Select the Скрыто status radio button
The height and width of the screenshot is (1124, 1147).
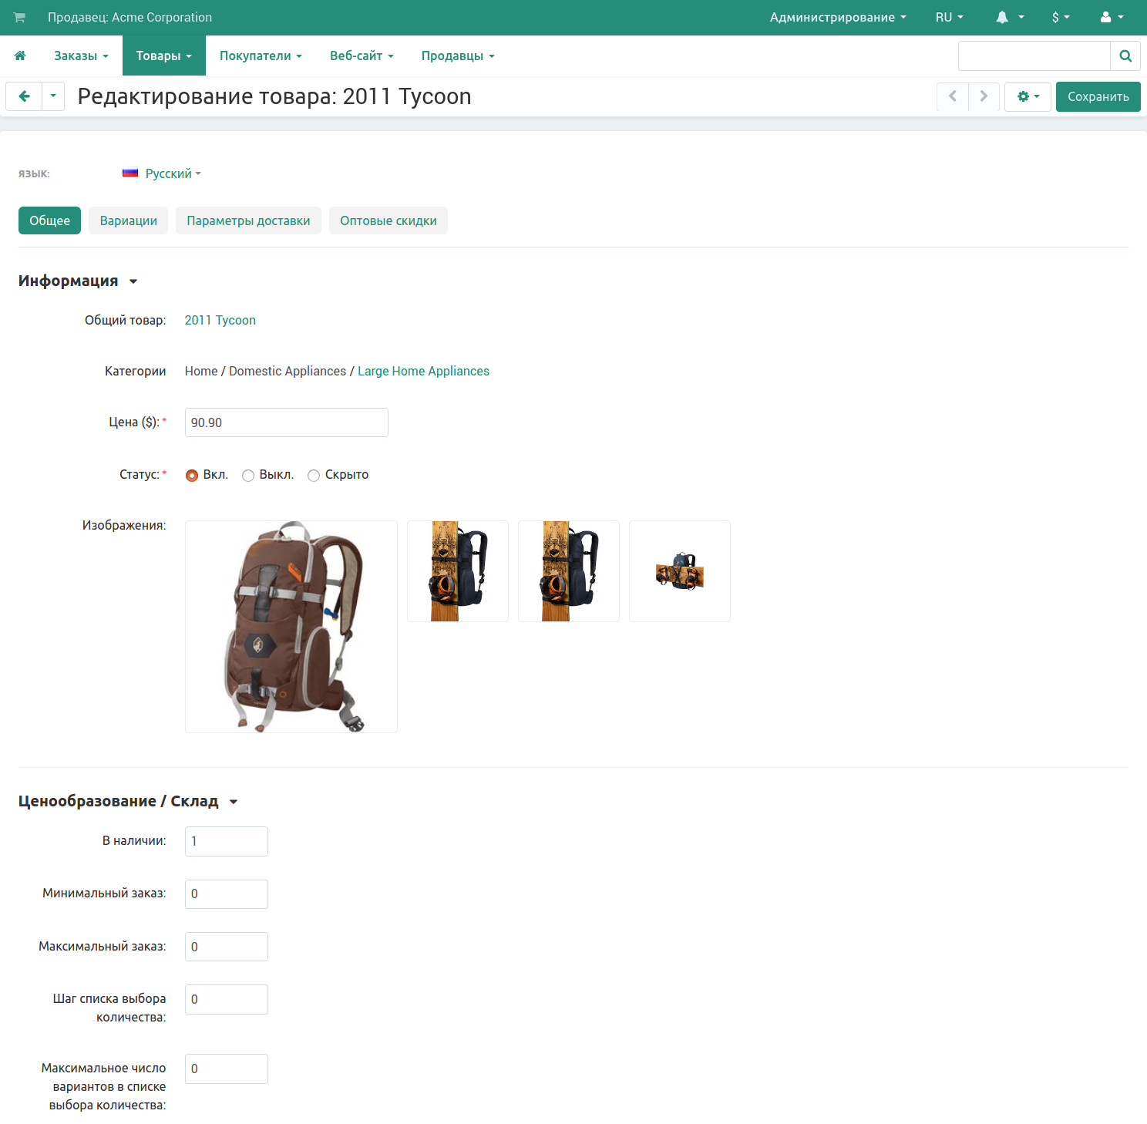(314, 476)
